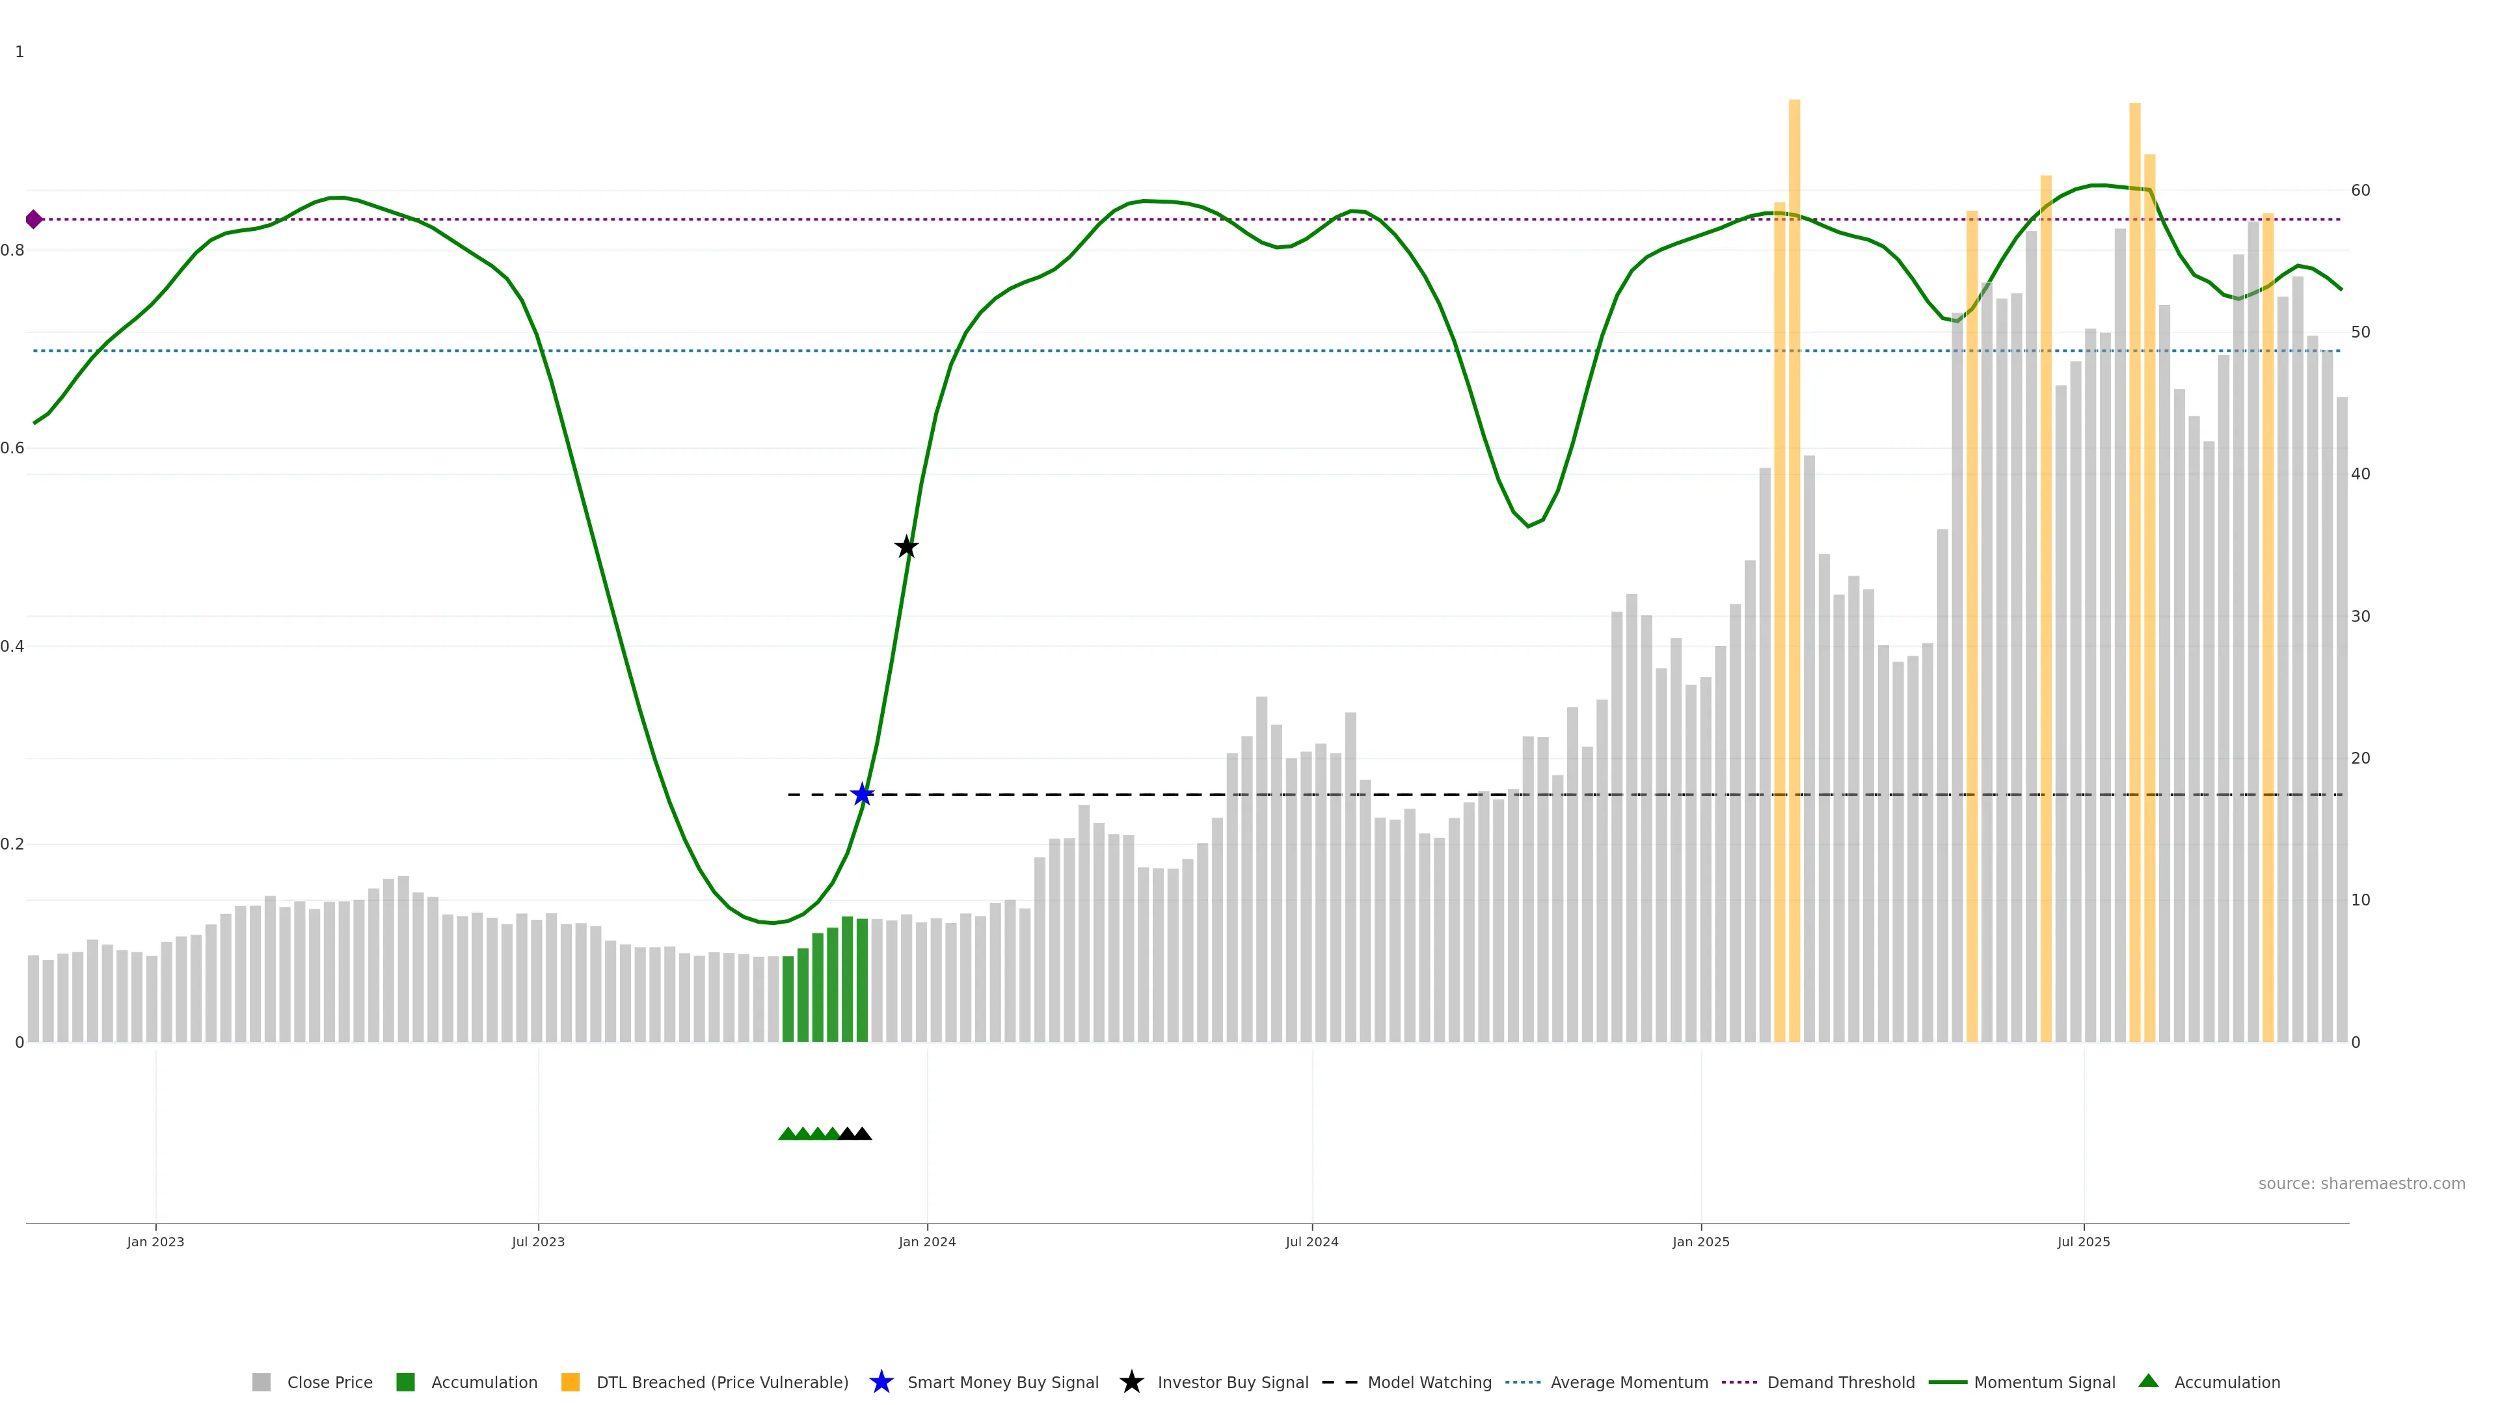Image resolution: width=2498 pixels, height=1405 pixels.
Task: Click the black star icon in legend
Action: [1131, 1382]
